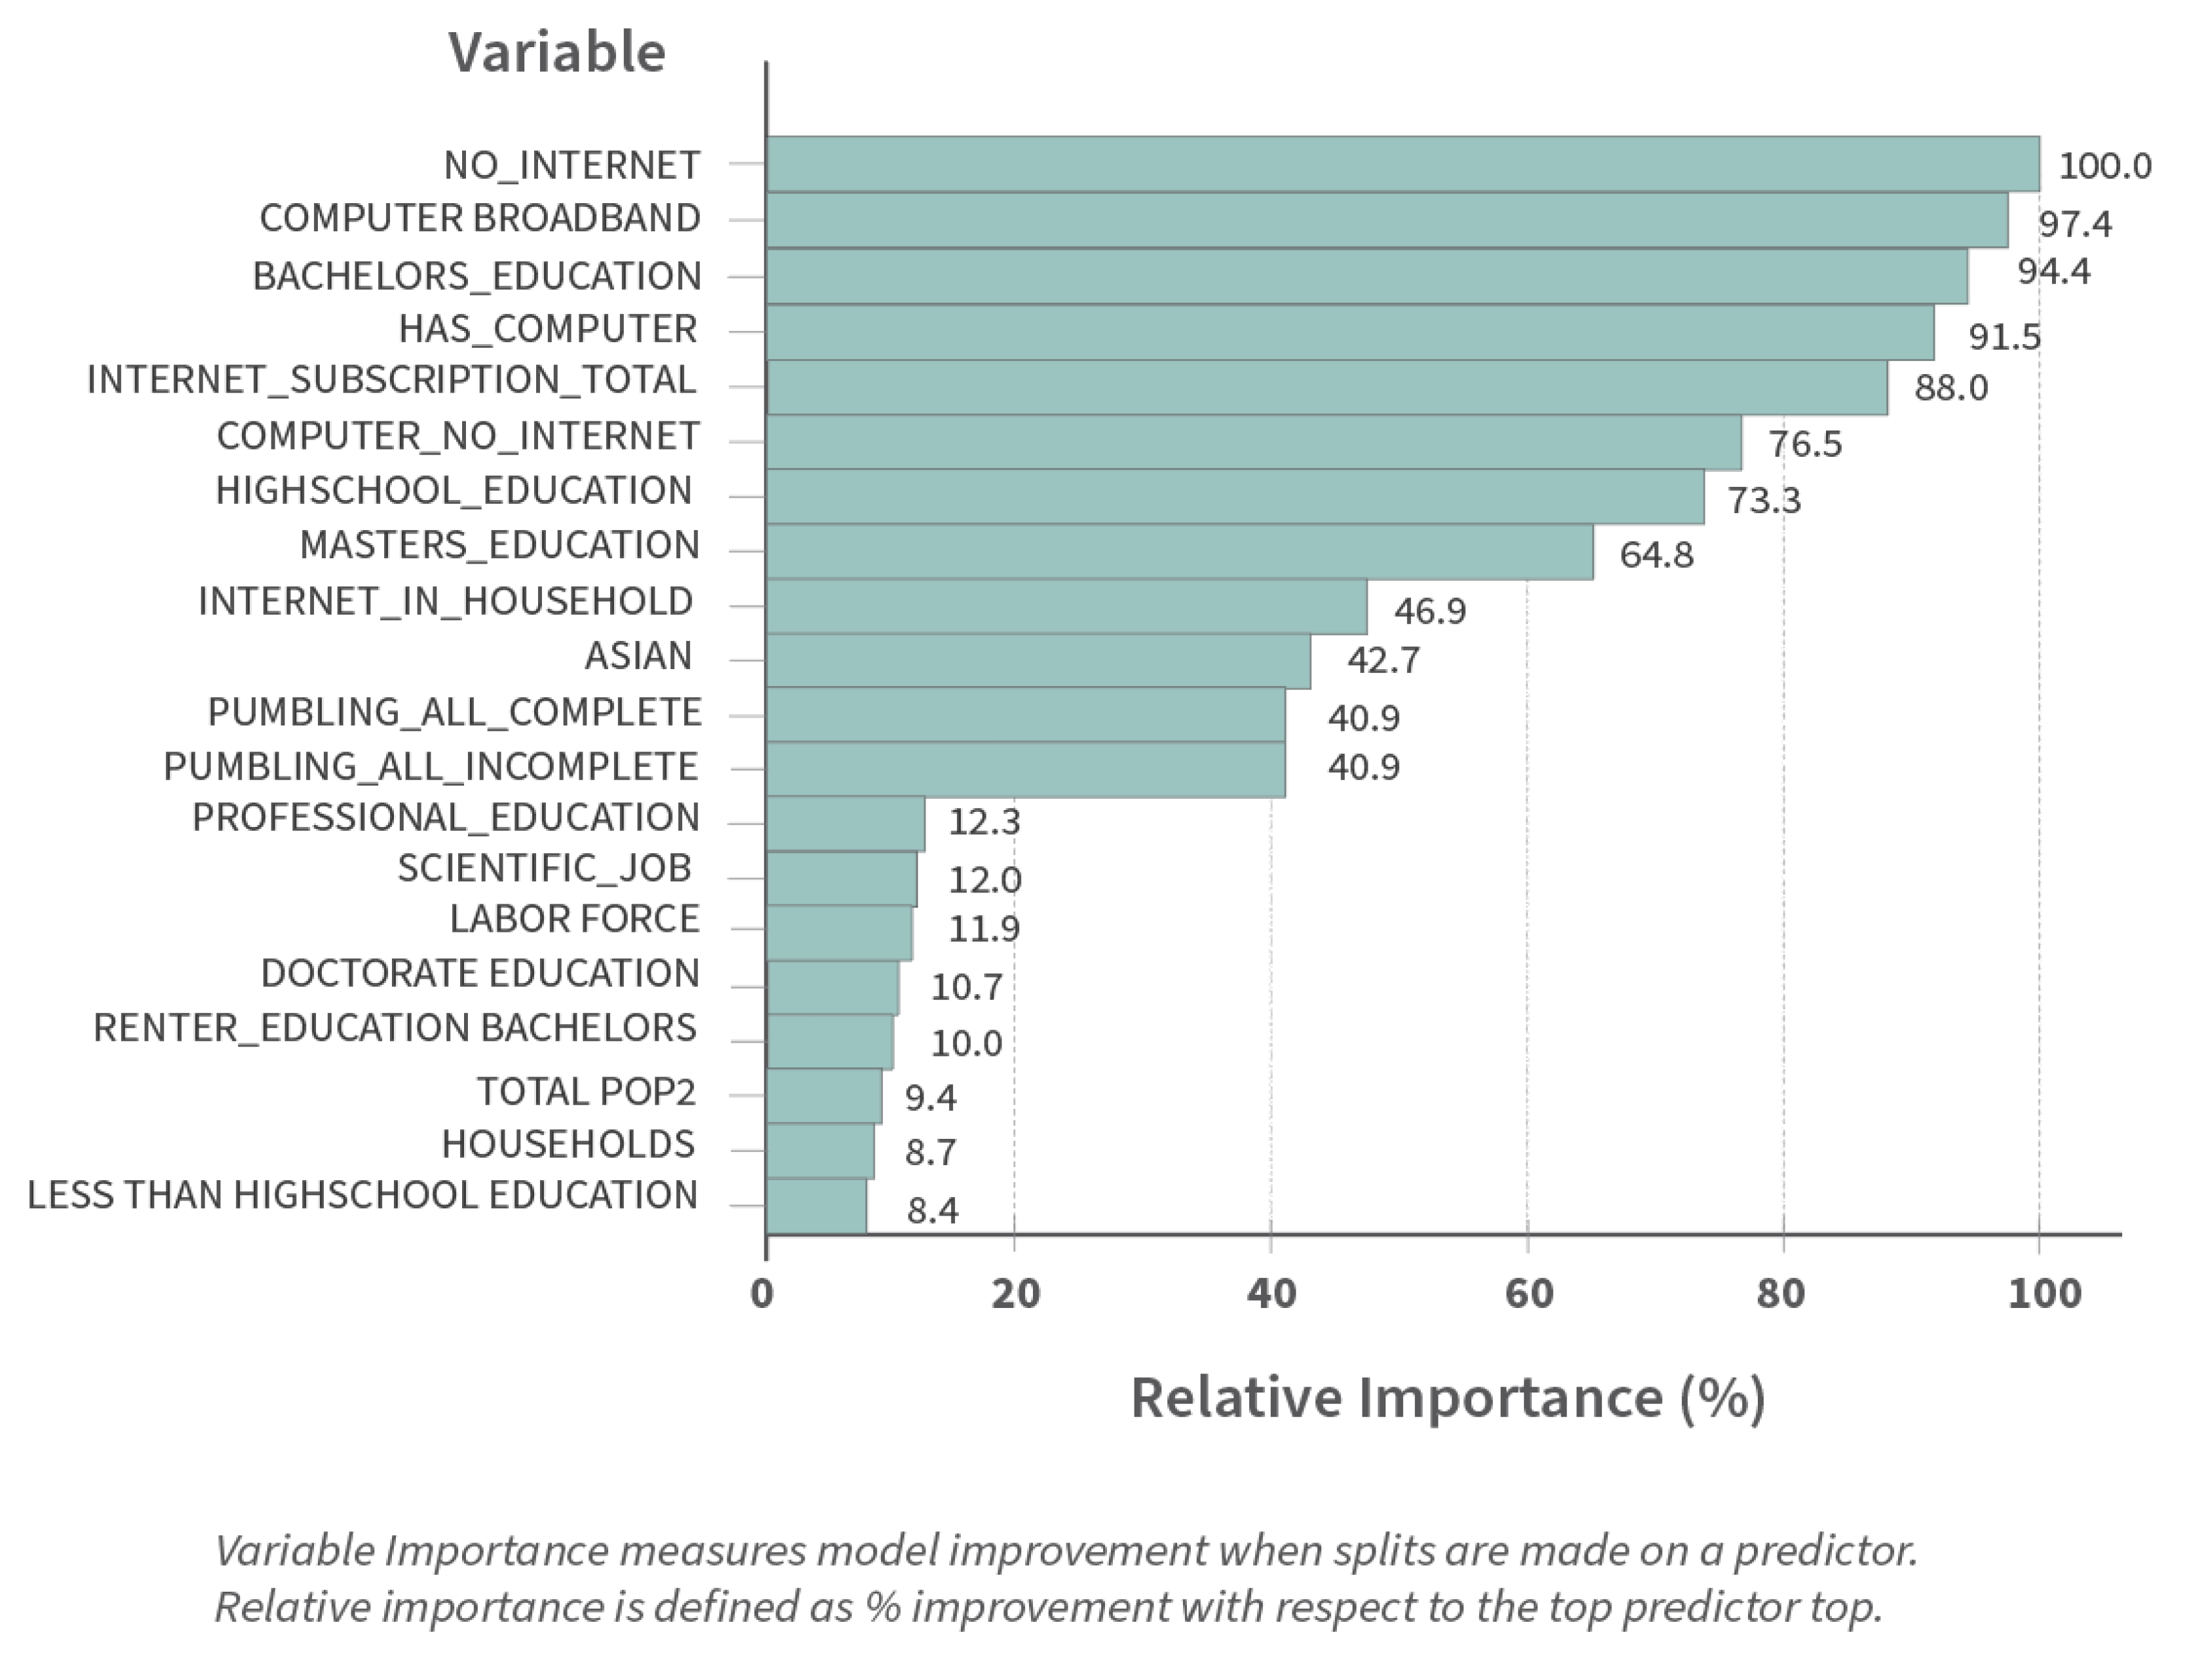2212x1654 pixels.
Task: Select the INTERNET_IN_HOUSEHOLD variable label
Action: coord(445,602)
